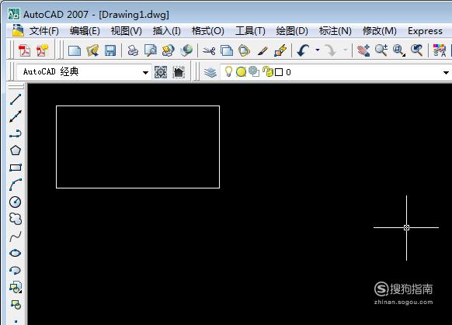The height and width of the screenshot is (325, 452).
Task: Click the drawing document icon in menu bar
Action: coord(18,30)
